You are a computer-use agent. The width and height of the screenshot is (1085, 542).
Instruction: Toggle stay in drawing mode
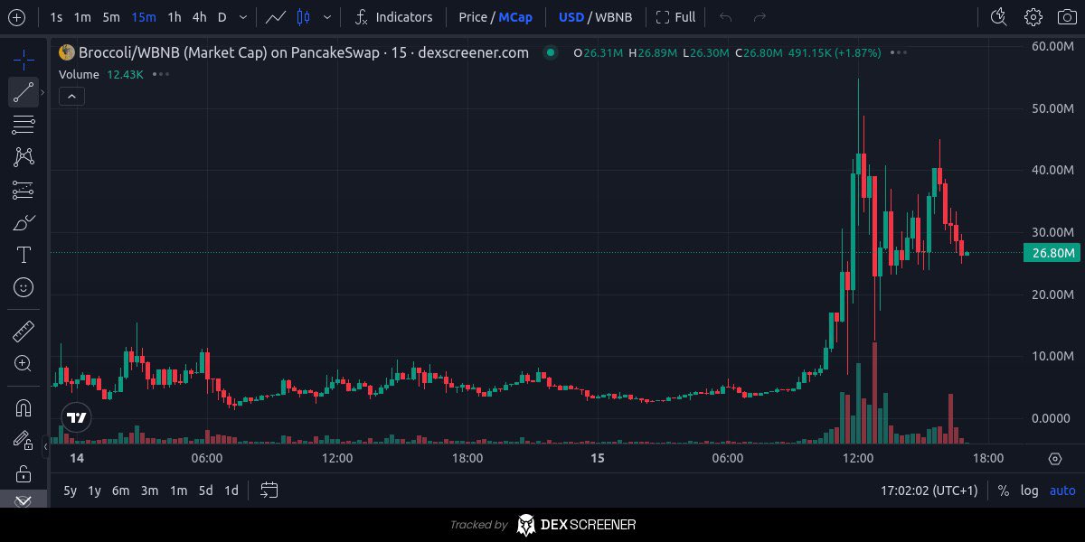click(x=24, y=441)
